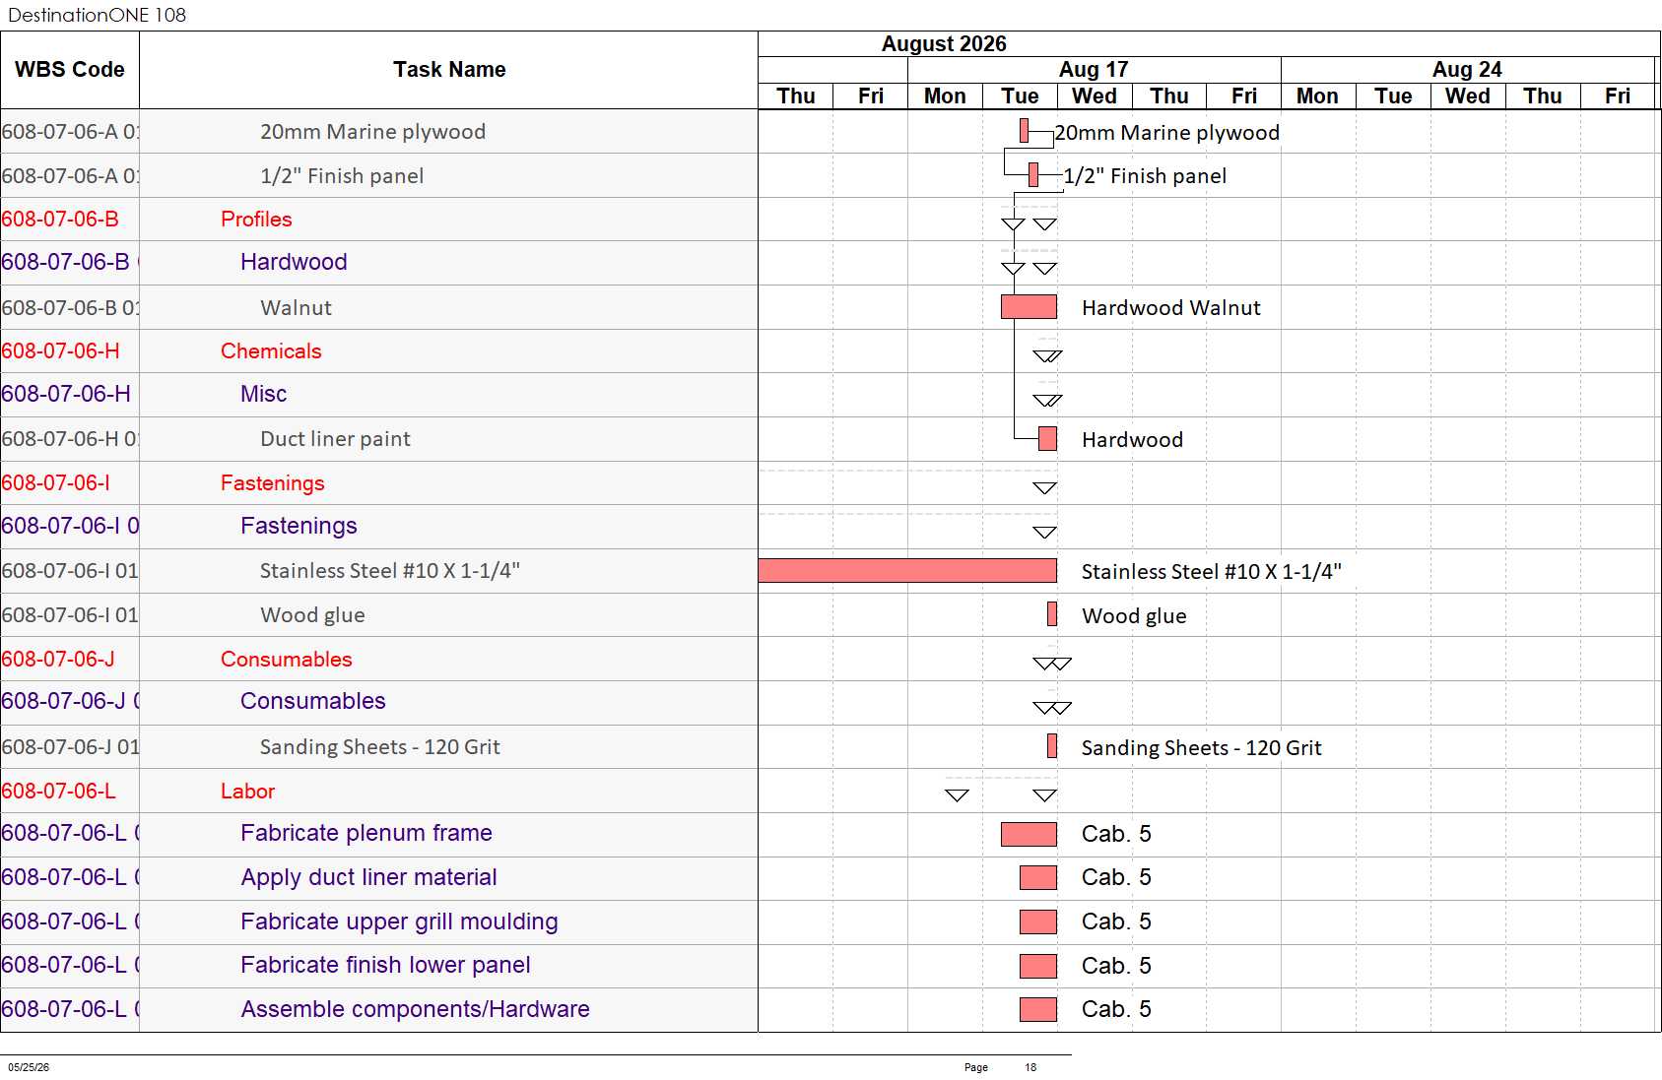Click the Hardwood Walnut Gantt bar
Viewport: 1662px width, 1080px height.
[1029, 307]
